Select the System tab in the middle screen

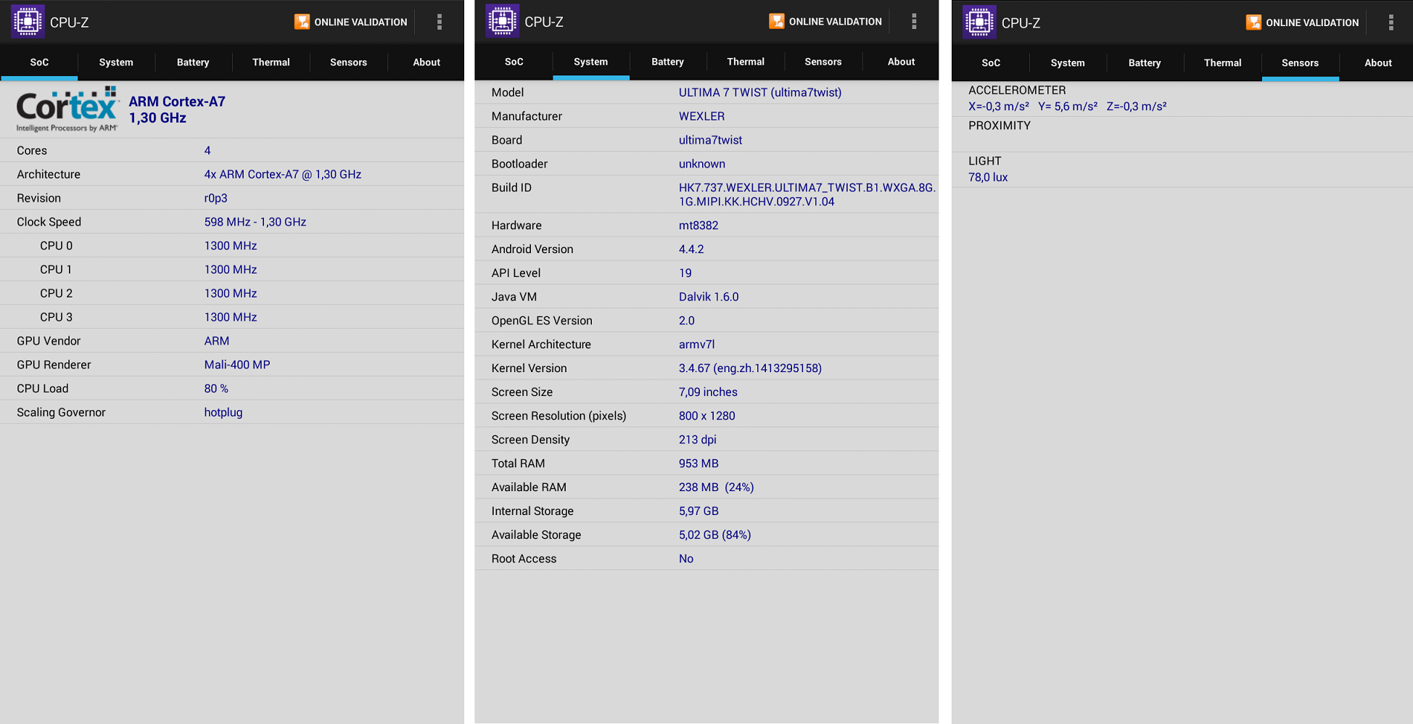point(590,62)
